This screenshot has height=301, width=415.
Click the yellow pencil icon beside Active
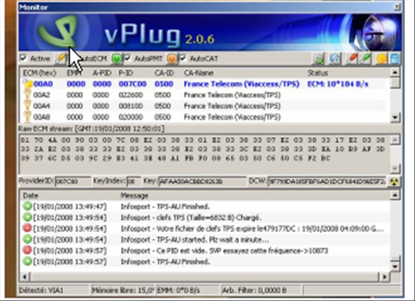point(60,58)
